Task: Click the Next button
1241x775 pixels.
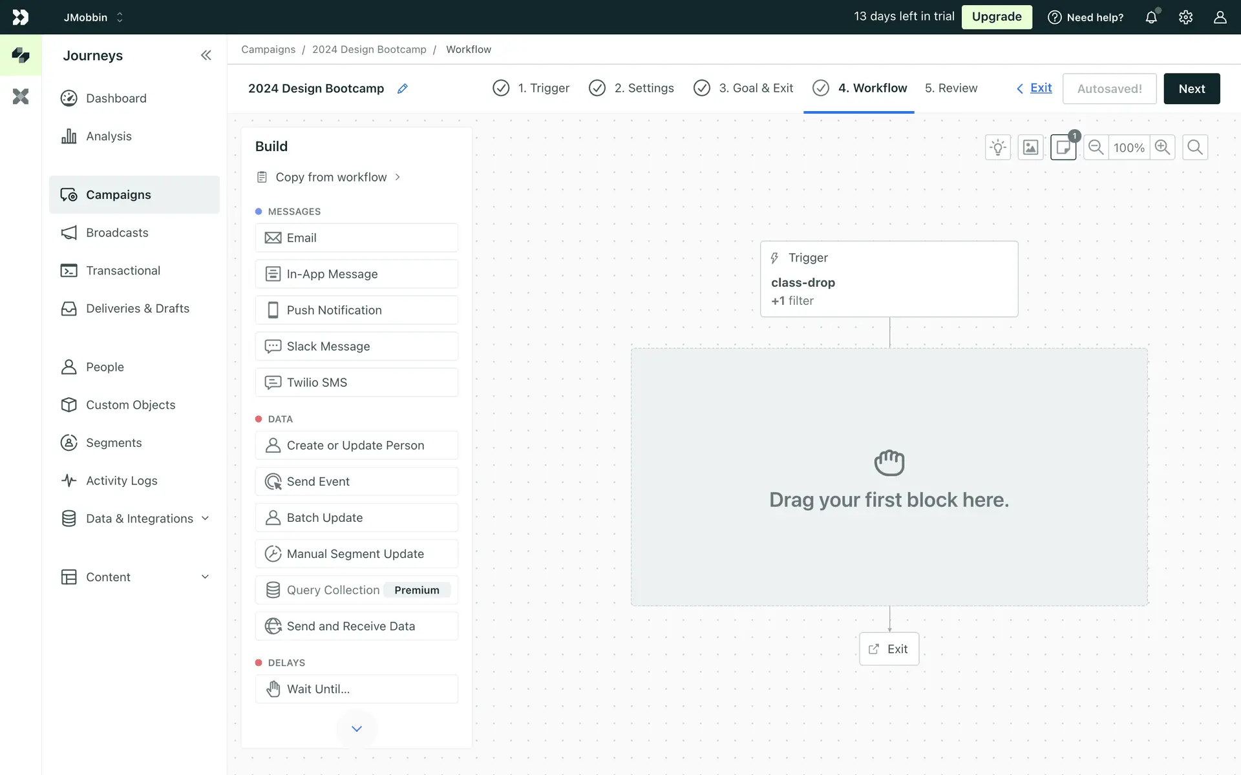Action: 1191,88
